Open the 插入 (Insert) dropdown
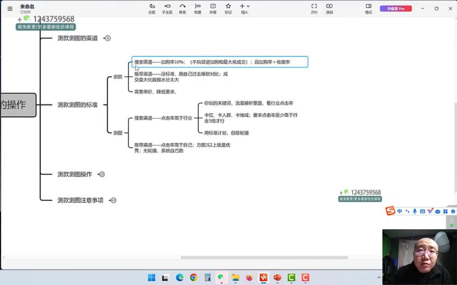The height and width of the screenshot is (285, 457). tap(245, 8)
